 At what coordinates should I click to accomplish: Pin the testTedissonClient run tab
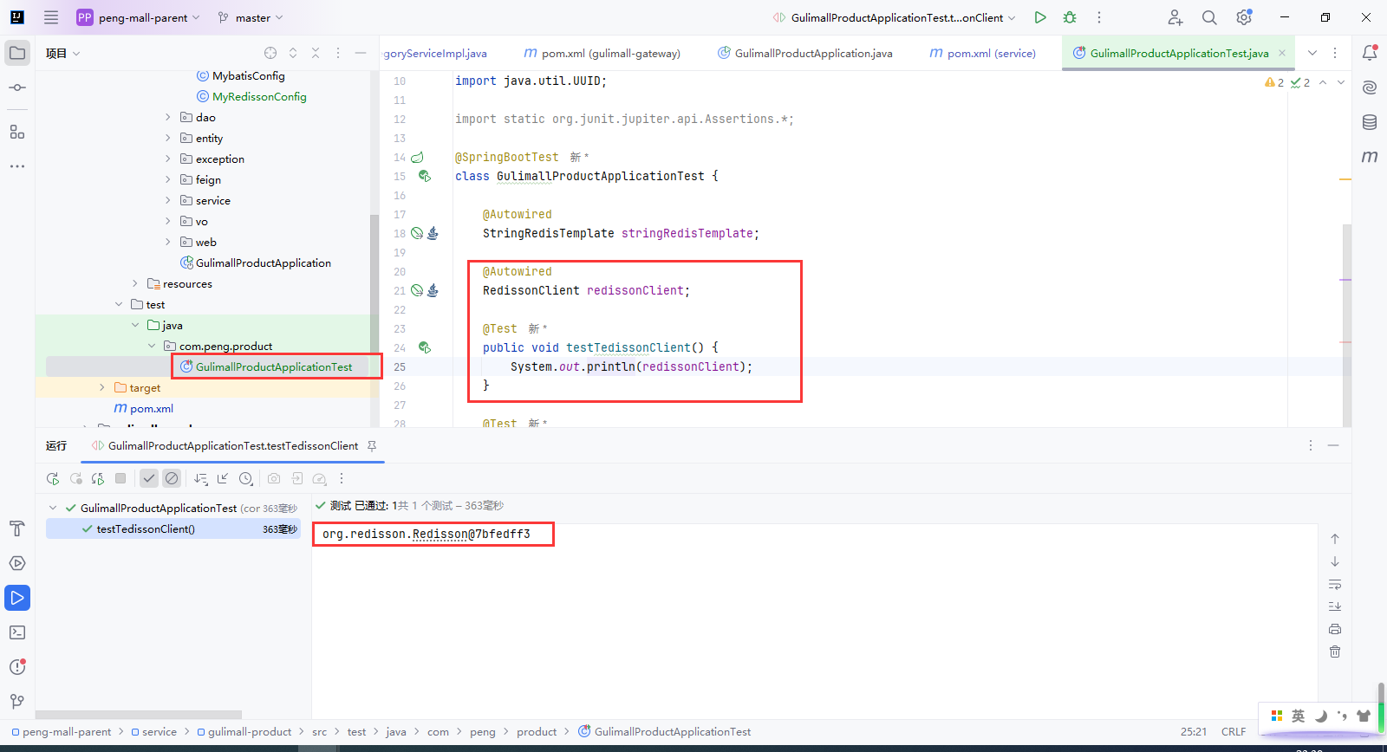coord(372,445)
